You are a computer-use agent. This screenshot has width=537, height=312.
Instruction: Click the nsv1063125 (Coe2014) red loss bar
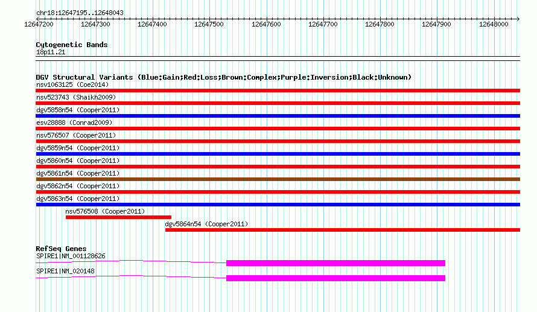pyautogui.click(x=278, y=91)
